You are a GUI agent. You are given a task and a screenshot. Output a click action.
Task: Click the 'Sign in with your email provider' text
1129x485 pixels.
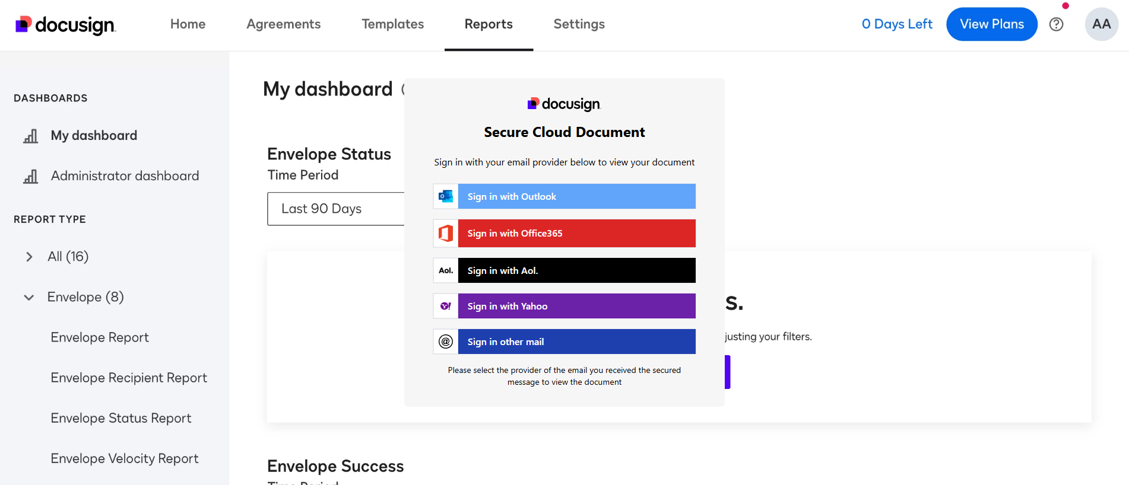click(564, 162)
